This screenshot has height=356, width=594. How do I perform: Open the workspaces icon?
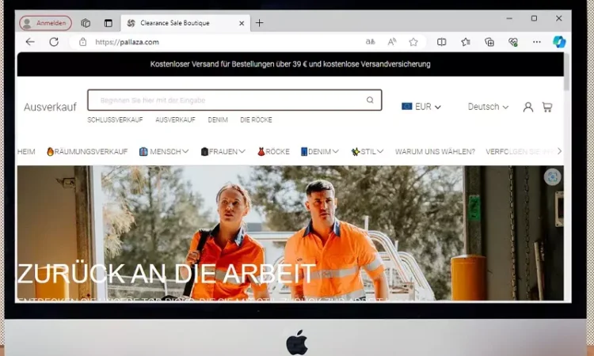pyautogui.click(x=86, y=23)
